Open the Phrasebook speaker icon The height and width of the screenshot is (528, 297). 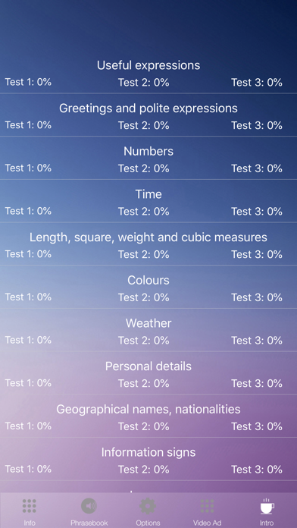(x=89, y=506)
